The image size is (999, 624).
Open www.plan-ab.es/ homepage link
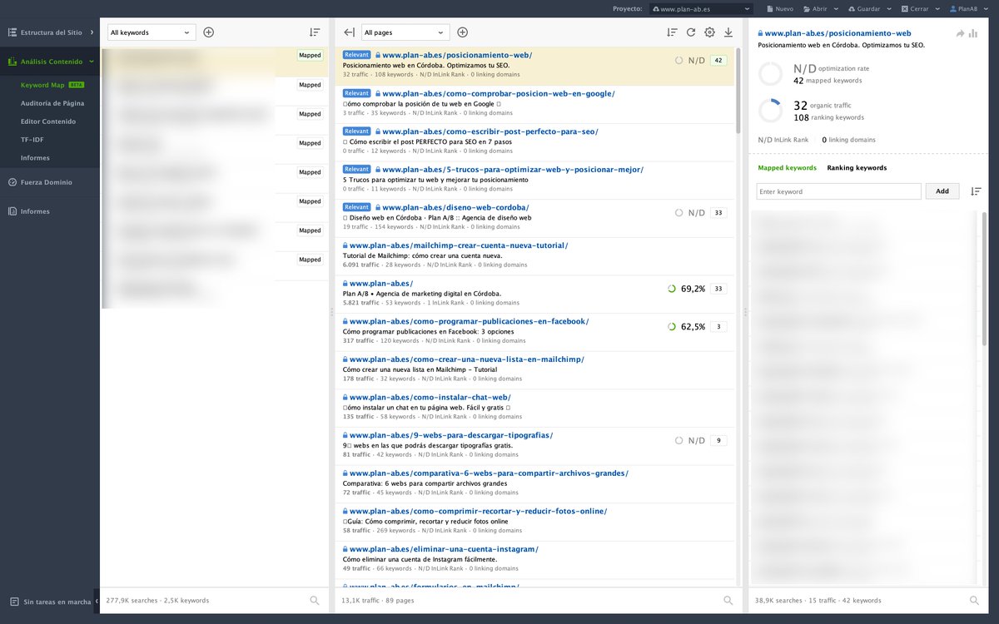tap(381, 284)
